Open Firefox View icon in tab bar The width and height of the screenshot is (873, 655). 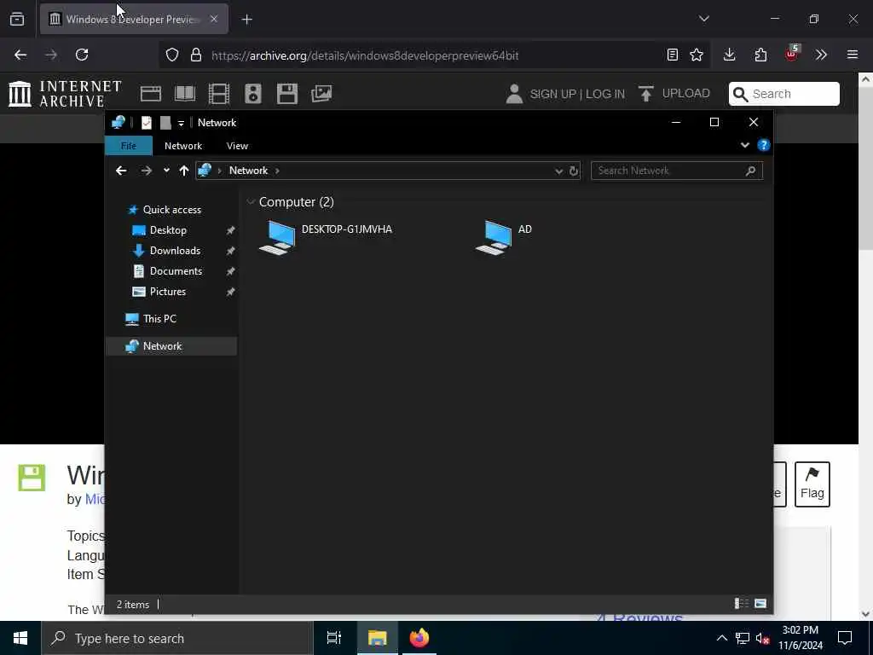click(x=17, y=19)
